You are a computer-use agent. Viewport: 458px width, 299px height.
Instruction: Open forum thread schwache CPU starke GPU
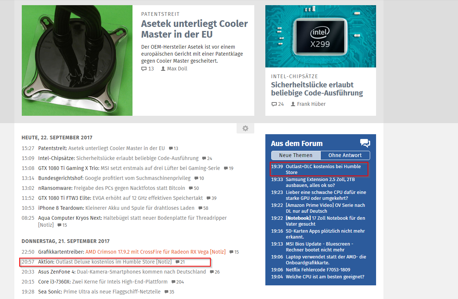pyautogui.click(x=326, y=195)
